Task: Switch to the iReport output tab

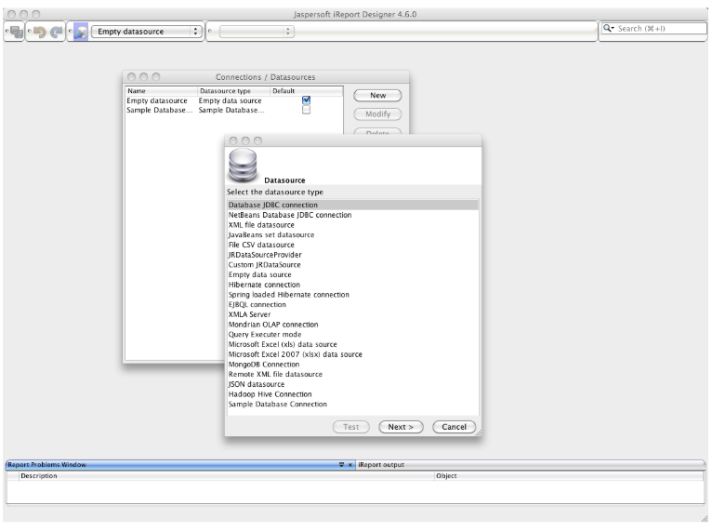Action: point(381,464)
